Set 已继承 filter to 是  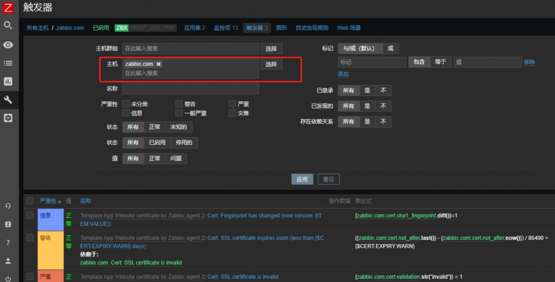pos(367,91)
